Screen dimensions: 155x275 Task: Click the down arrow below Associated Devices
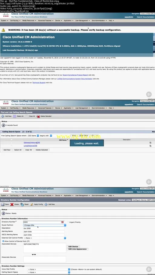(33, 255)
